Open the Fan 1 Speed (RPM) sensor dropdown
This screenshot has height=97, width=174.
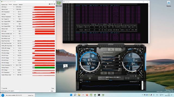tap(14, 22)
